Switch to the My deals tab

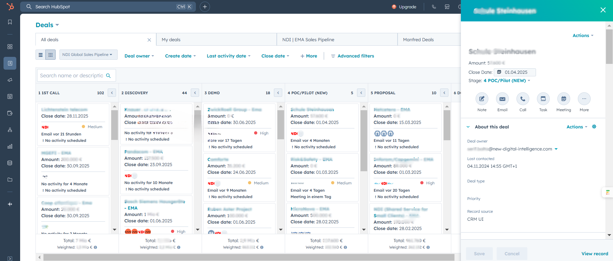[x=171, y=40]
